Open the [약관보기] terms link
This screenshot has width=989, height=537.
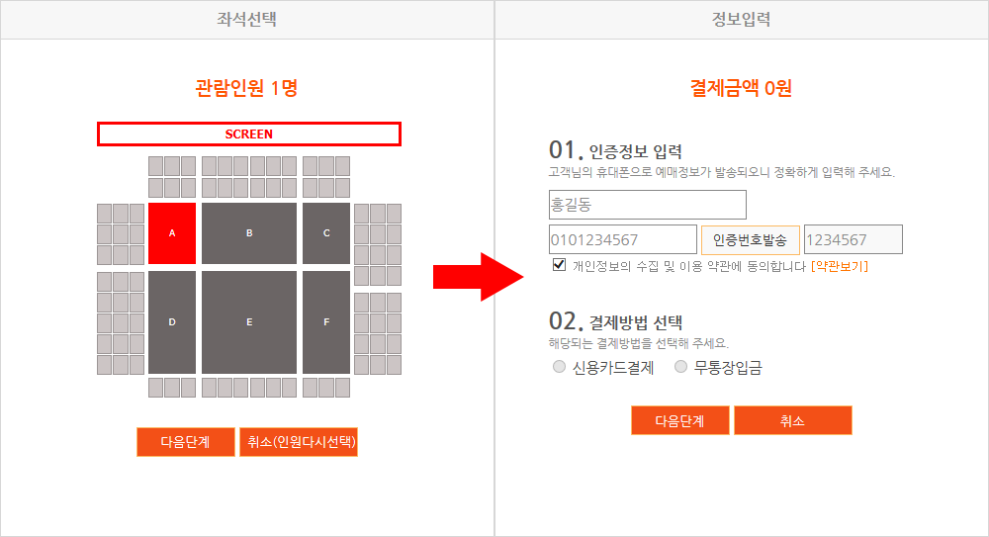click(x=840, y=266)
